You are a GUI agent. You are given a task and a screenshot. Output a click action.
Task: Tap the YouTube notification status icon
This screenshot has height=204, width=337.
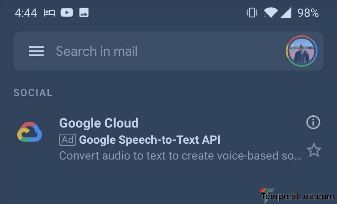(66, 13)
